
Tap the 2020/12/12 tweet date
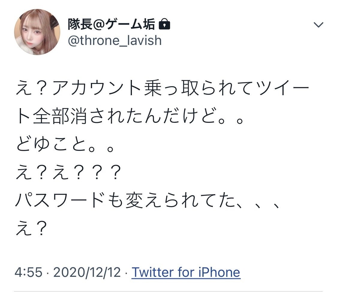[x=87, y=272]
